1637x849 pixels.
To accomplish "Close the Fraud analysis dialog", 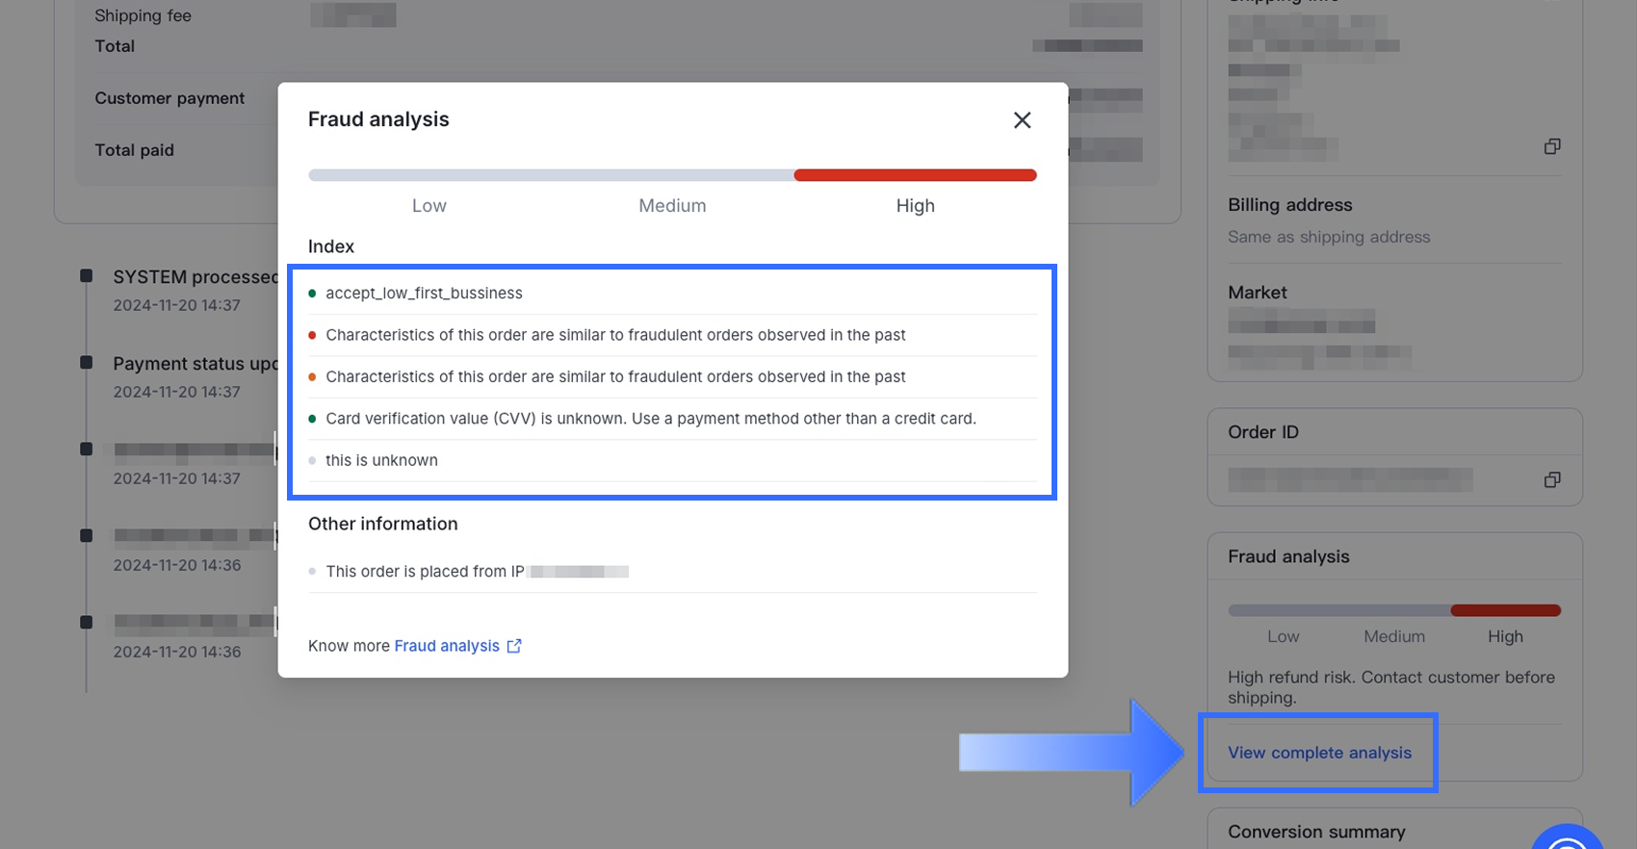I will 1022,120.
